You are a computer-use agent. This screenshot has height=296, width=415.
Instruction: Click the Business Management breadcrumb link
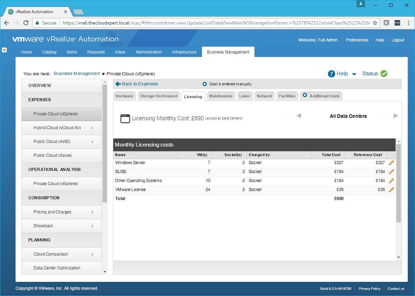(x=77, y=74)
